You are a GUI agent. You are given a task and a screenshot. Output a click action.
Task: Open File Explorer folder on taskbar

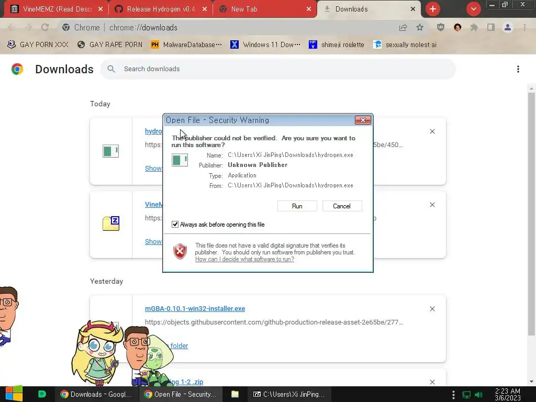235,394
